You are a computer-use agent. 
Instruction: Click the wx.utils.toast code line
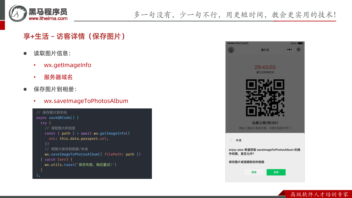(80, 165)
